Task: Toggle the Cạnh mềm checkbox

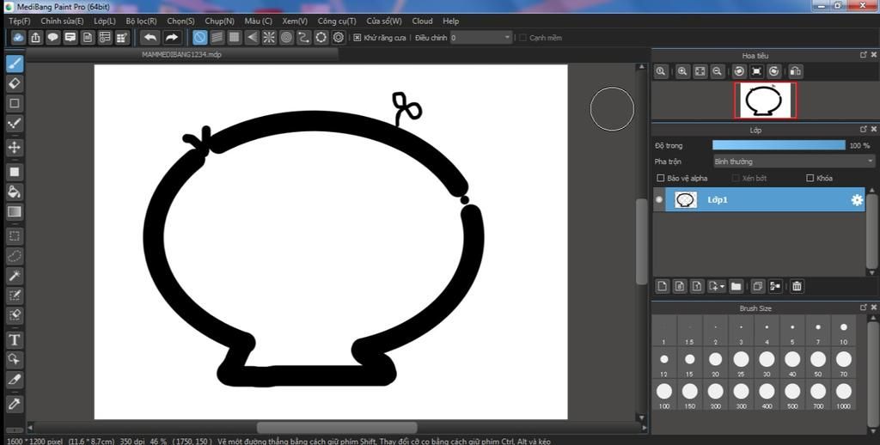Action: pyautogui.click(x=523, y=38)
